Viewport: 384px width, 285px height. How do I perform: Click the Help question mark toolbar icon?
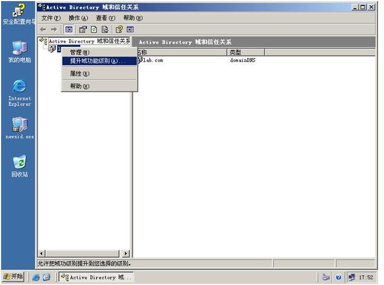[119, 29]
